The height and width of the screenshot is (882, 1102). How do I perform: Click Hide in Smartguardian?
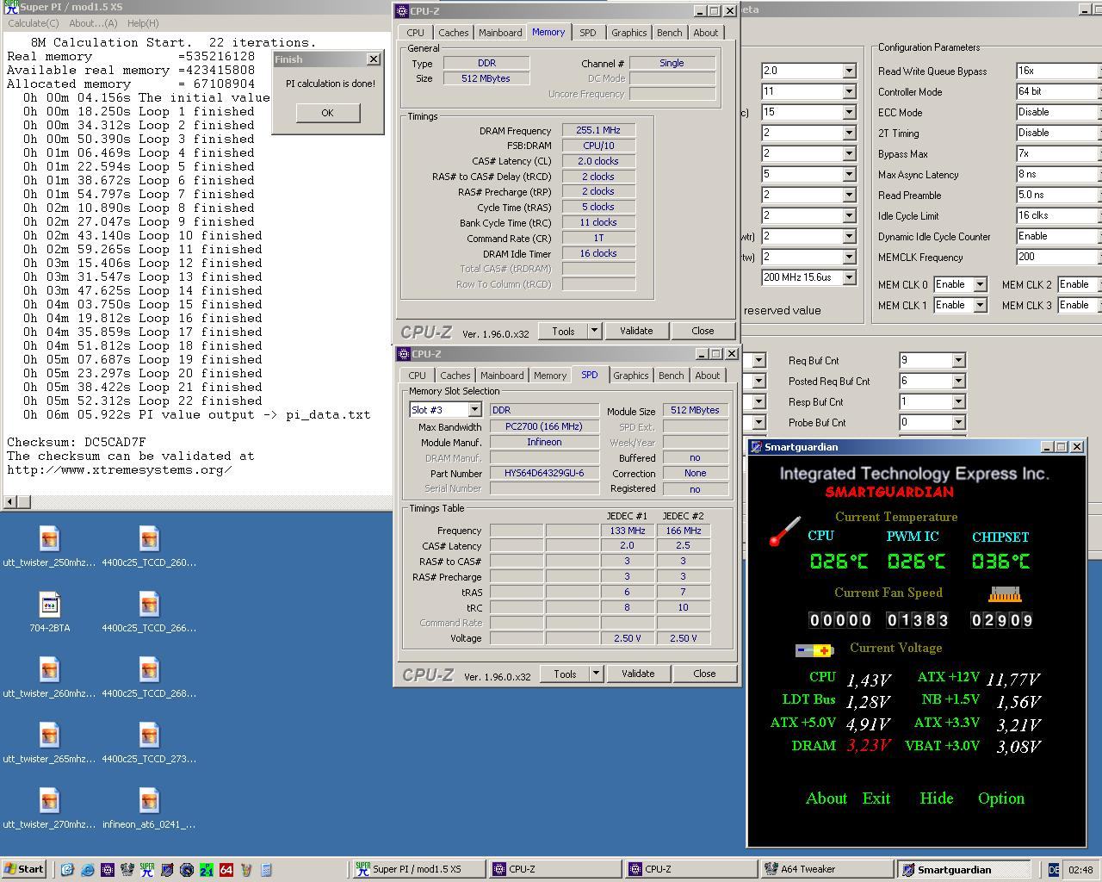pos(937,798)
